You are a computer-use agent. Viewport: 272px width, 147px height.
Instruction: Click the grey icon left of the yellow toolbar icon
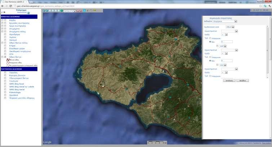pyautogui.click(x=91, y=10)
